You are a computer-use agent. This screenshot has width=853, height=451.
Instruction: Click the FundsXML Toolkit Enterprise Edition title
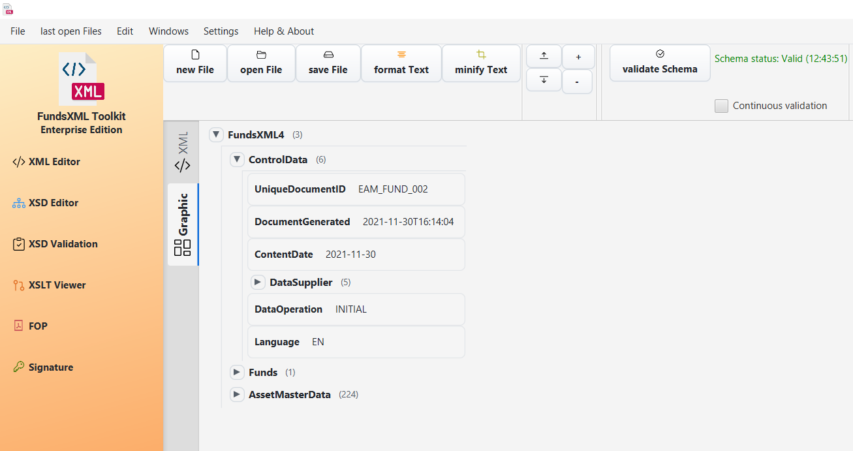[x=82, y=123]
